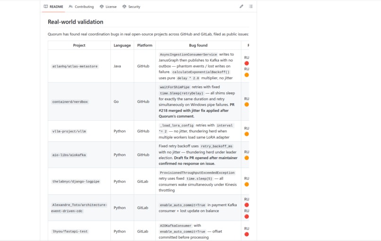This screenshot has height=241, width=381.
Task: Open the README tab
Action: 53,7
